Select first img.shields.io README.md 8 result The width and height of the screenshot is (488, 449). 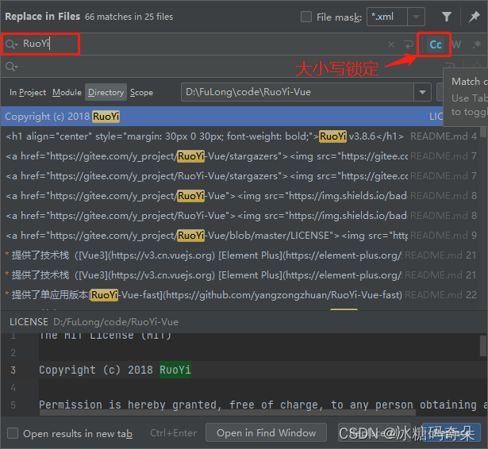point(240,196)
